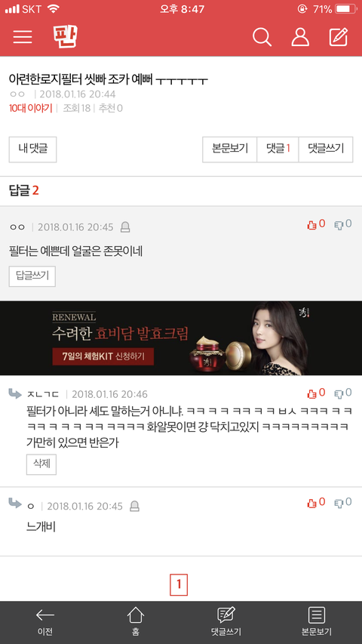Image resolution: width=362 pixels, height=644 pixels.
Task: Delete my reply with 삭제 button
Action: pyautogui.click(x=41, y=464)
